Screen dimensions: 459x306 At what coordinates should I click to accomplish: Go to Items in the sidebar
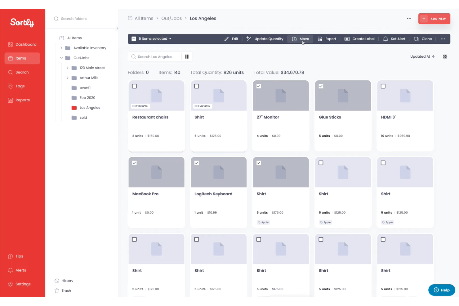tap(22, 58)
